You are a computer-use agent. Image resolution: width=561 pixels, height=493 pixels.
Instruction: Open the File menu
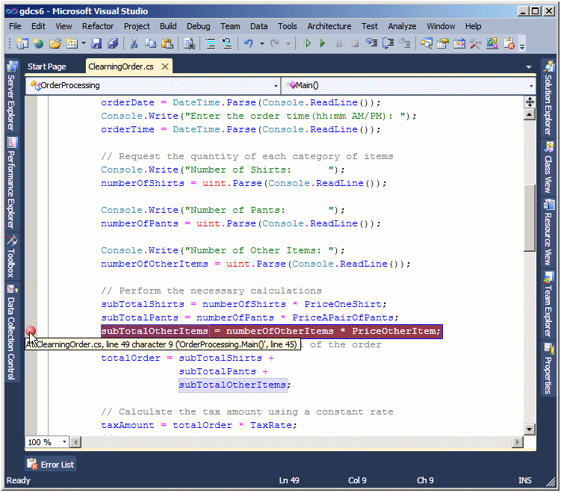coord(15,26)
